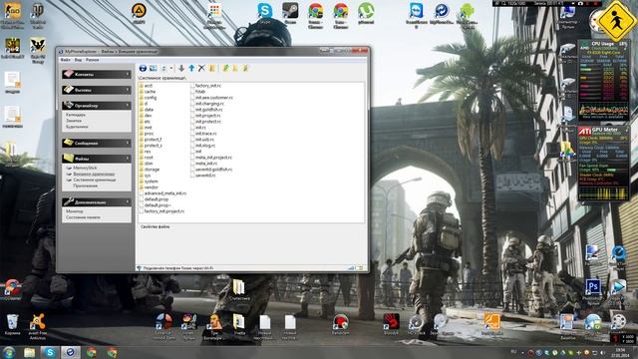The width and height of the screenshot is (638, 359).
Task: Open the uTorrent desktop shortcut
Action: tap(366, 12)
